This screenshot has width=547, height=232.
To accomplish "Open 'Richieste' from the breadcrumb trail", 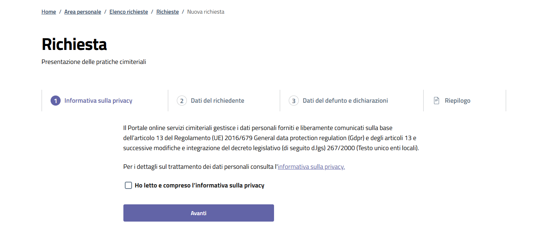I will (x=168, y=11).
